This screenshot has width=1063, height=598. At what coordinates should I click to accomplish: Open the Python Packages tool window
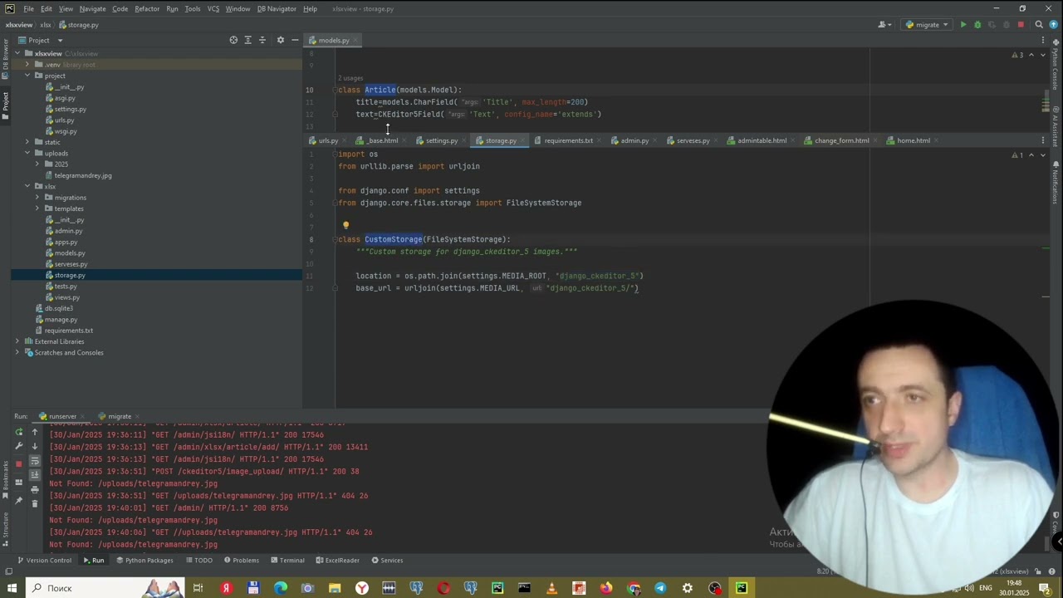click(x=144, y=561)
